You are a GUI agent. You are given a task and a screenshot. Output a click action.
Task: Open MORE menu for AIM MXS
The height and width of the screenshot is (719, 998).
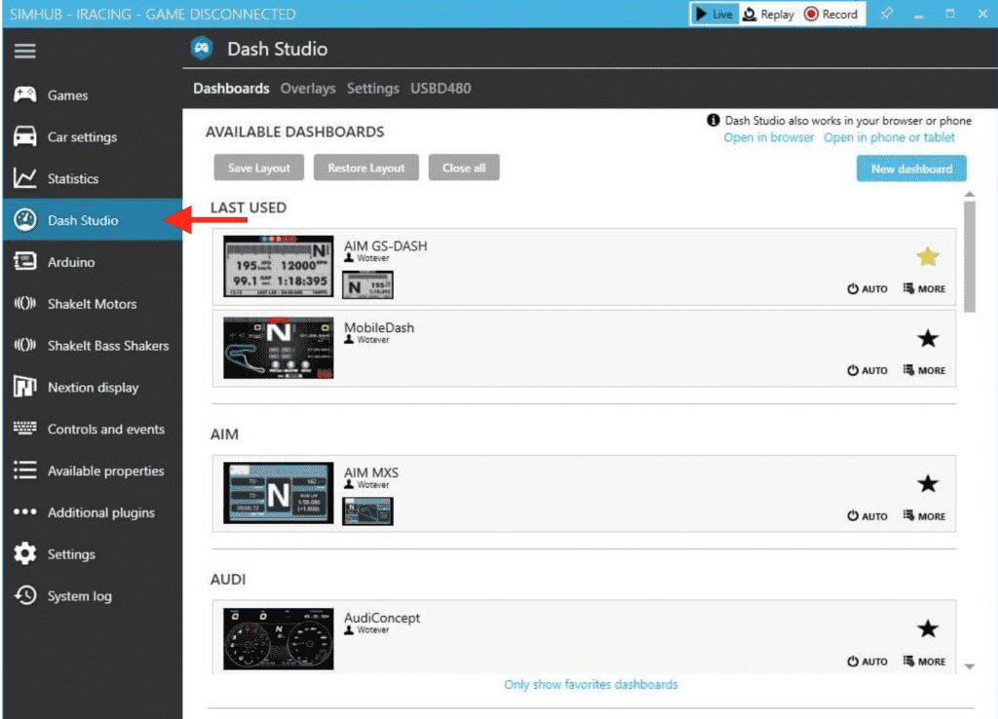(924, 516)
